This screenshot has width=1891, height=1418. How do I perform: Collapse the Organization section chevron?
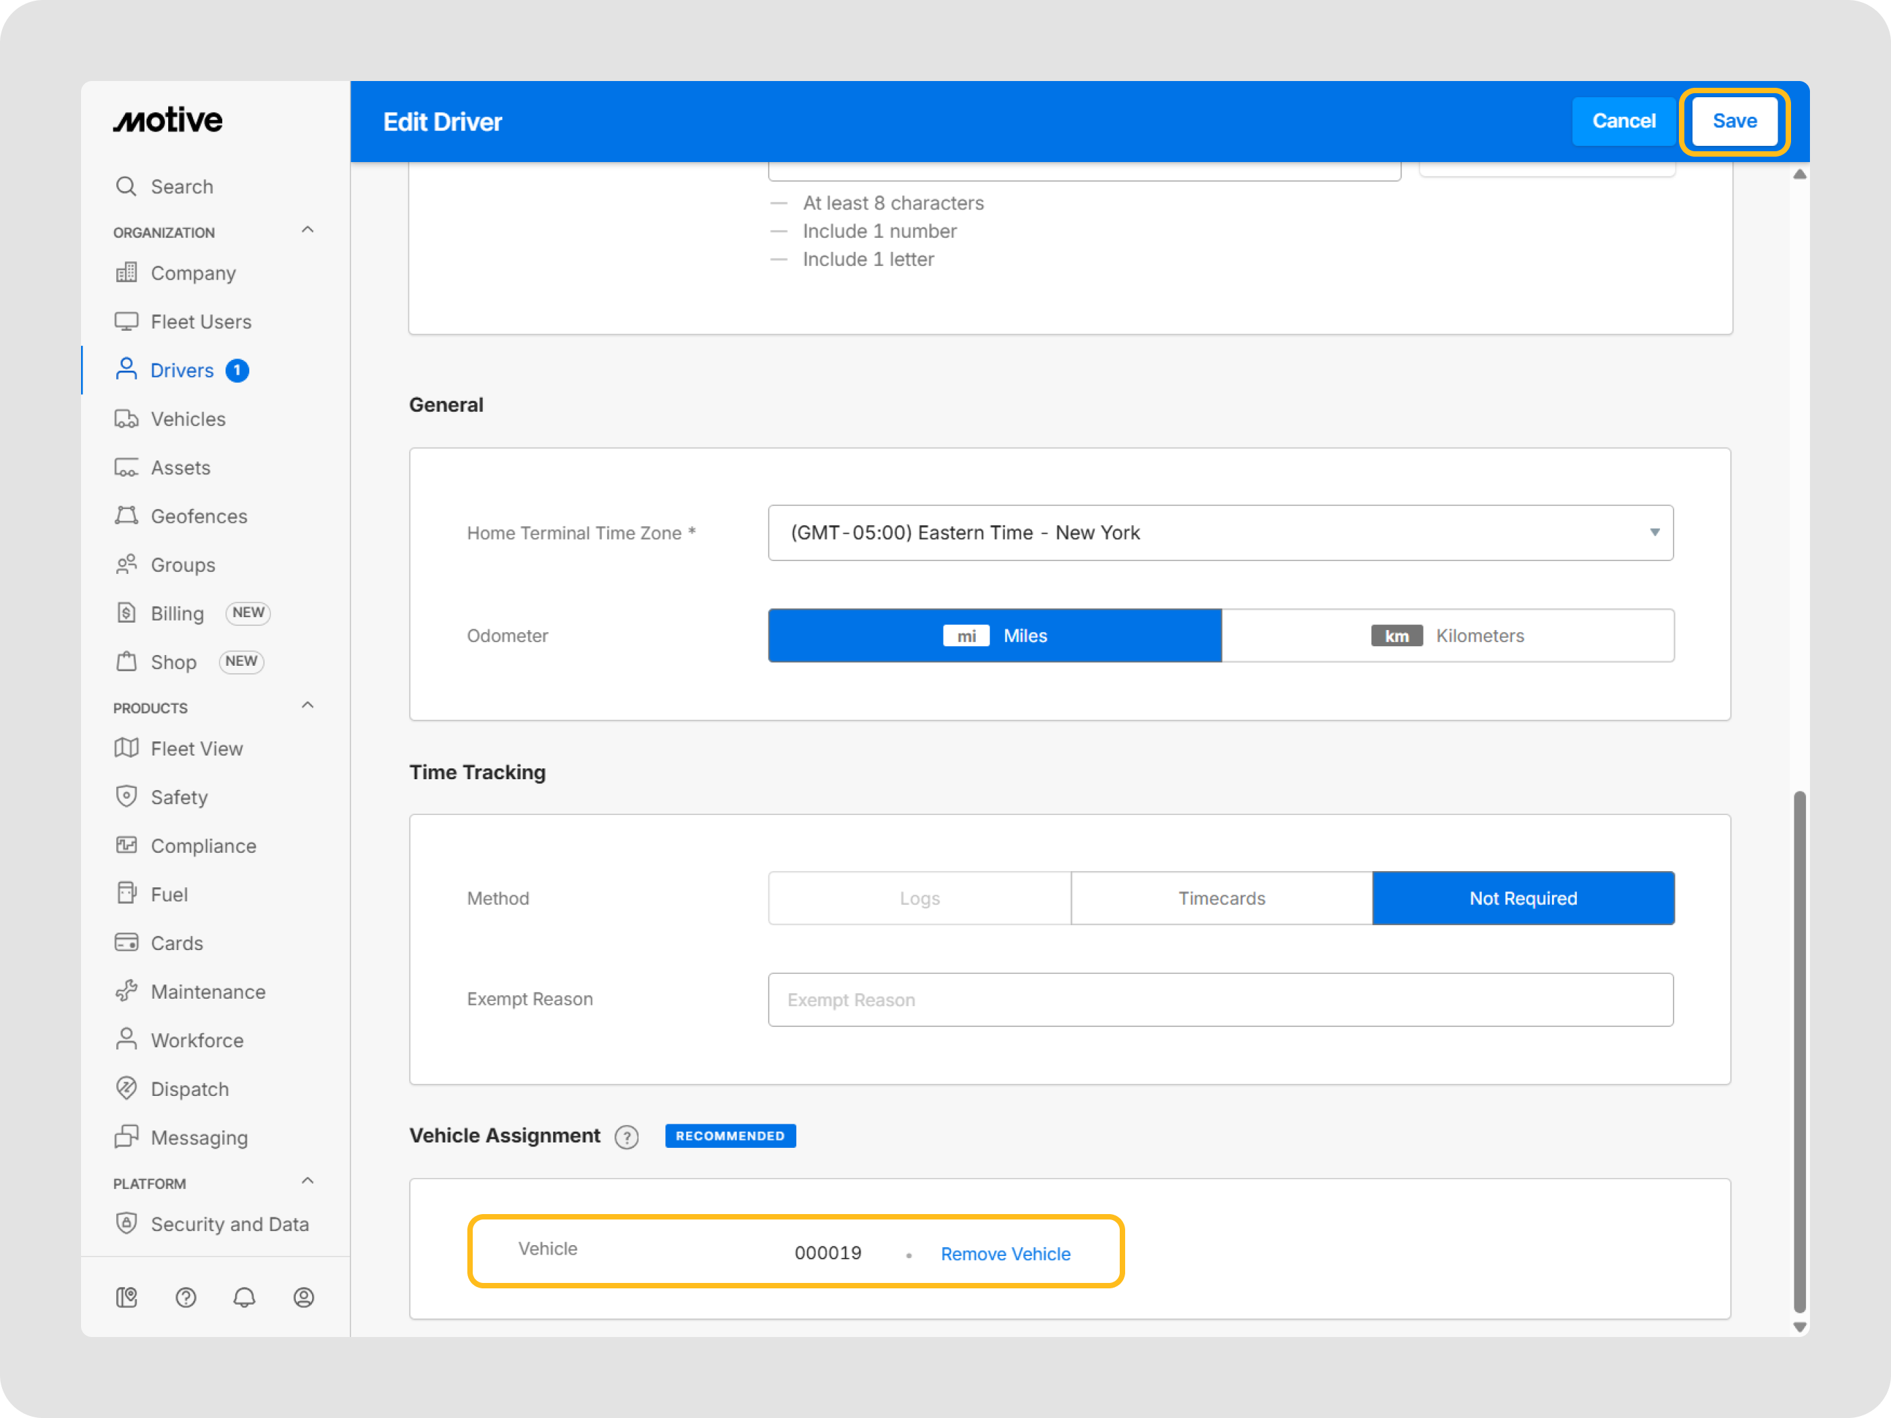tap(308, 230)
